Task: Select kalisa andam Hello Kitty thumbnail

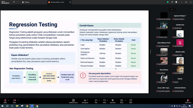Action: [180, 70]
